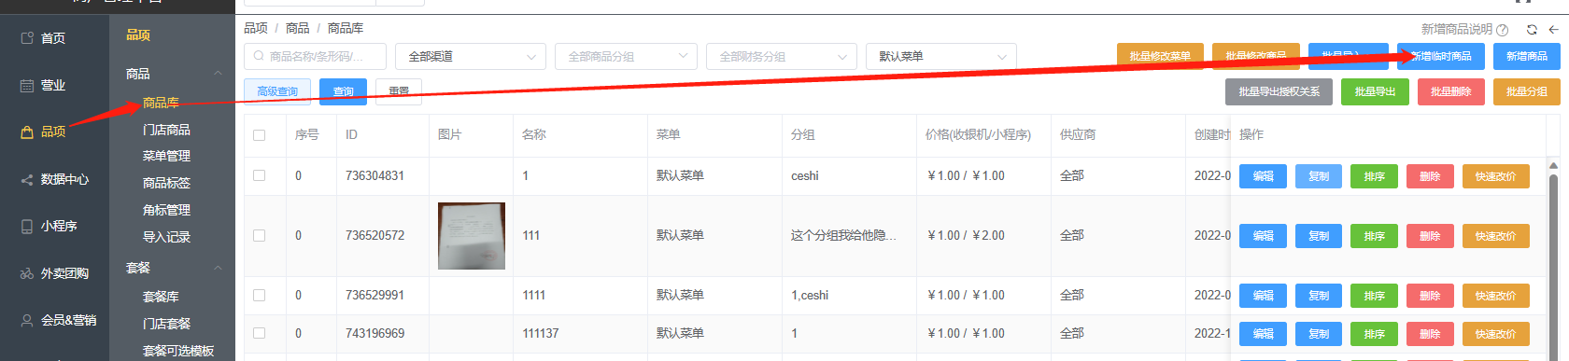Viewport: 1569px width, 361px height.
Task: Open 首页 home in the sidebar
Action: pyautogui.click(x=53, y=38)
